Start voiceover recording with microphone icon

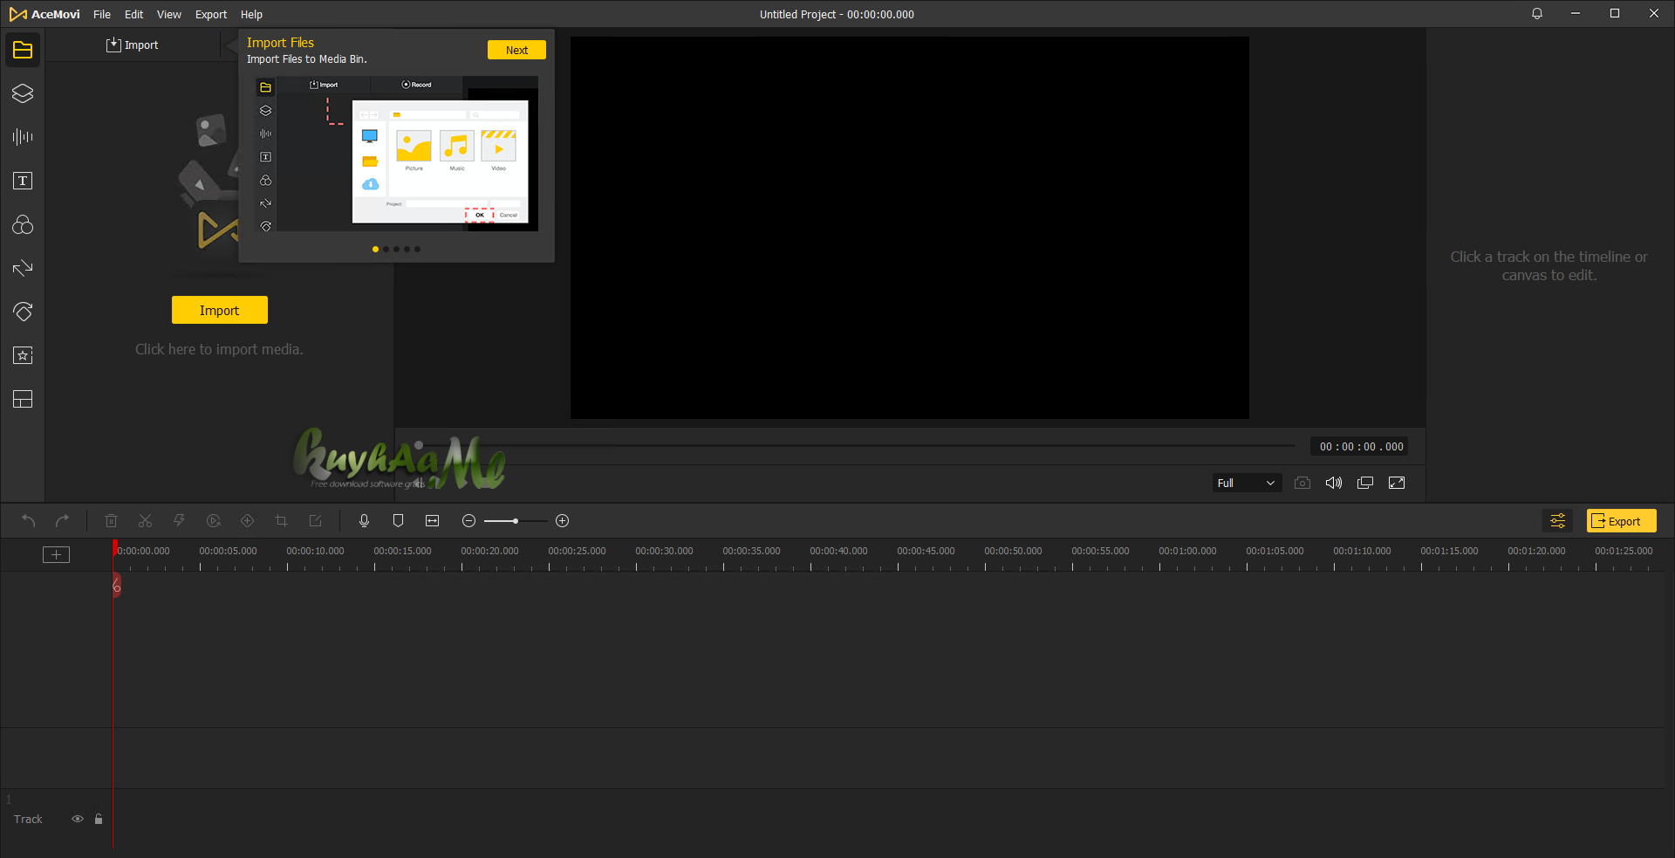[x=364, y=521]
